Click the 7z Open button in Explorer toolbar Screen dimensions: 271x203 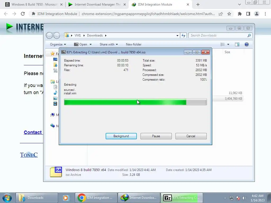80,44
